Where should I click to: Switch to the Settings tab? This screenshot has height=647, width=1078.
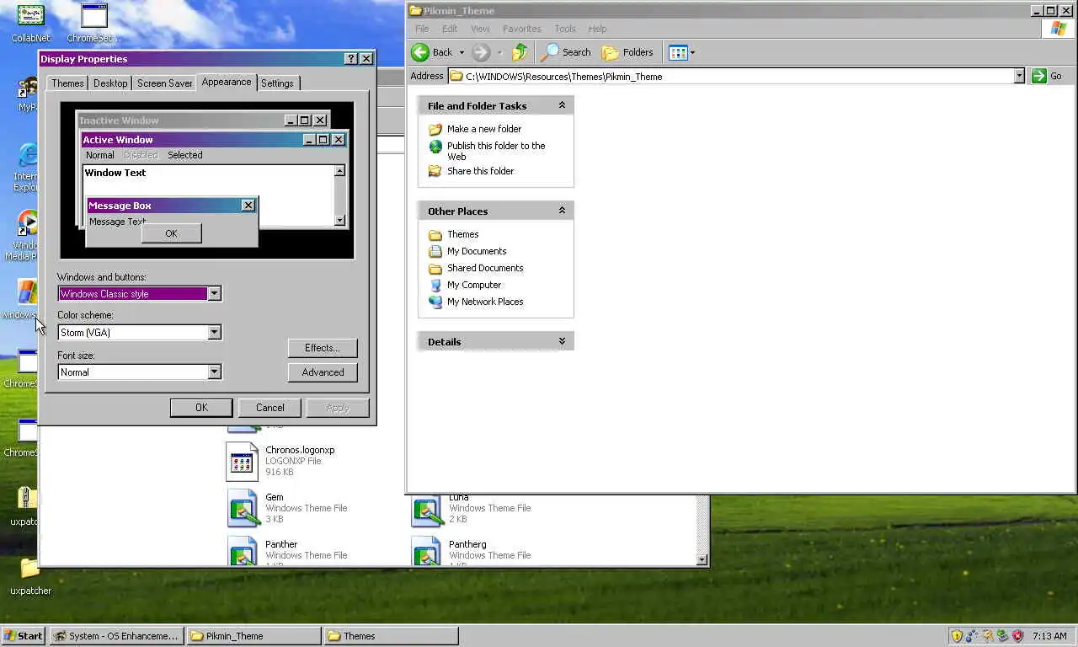(277, 83)
